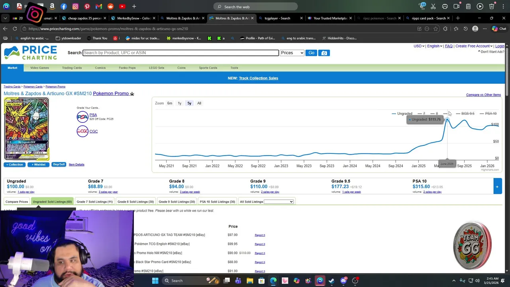Open the Copilot Chat button

[x=498, y=29]
